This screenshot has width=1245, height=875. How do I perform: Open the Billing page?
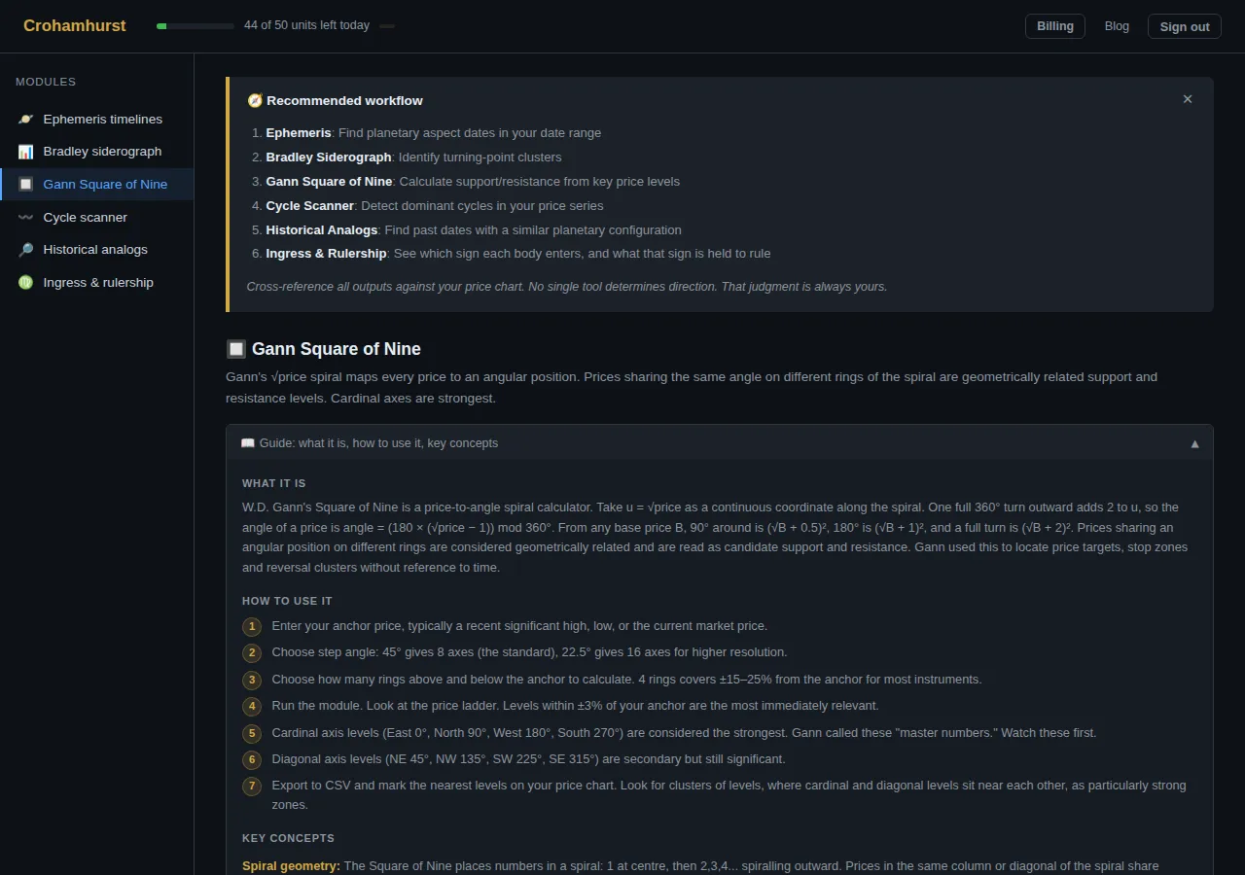1055,26
